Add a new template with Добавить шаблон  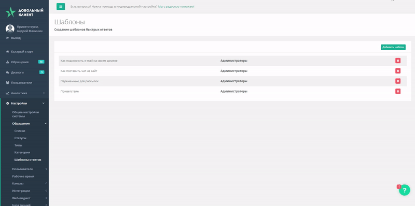(393, 47)
